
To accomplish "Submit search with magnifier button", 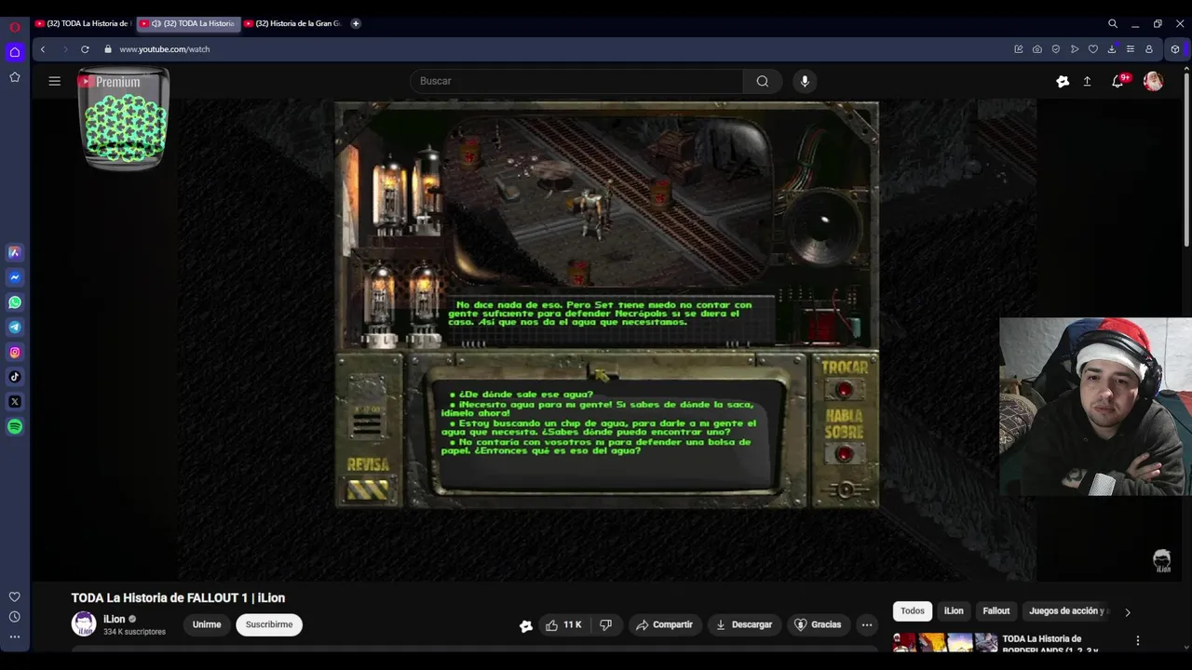I will pyautogui.click(x=763, y=81).
